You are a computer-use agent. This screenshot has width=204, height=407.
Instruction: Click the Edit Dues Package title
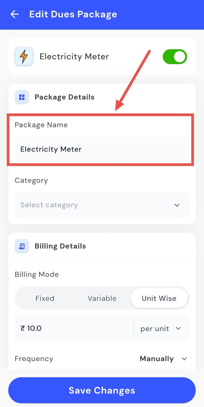point(73,14)
